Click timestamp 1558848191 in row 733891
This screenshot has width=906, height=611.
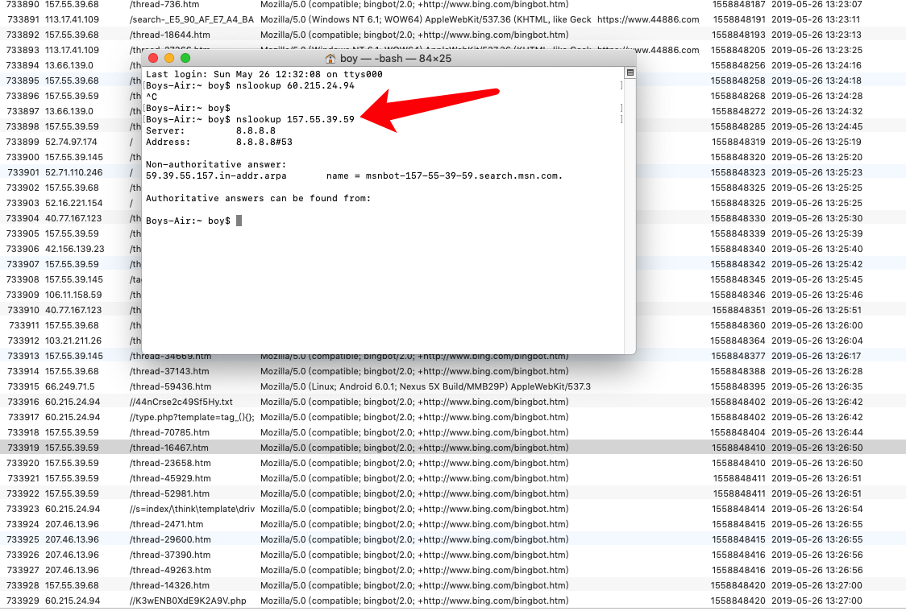click(739, 19)
